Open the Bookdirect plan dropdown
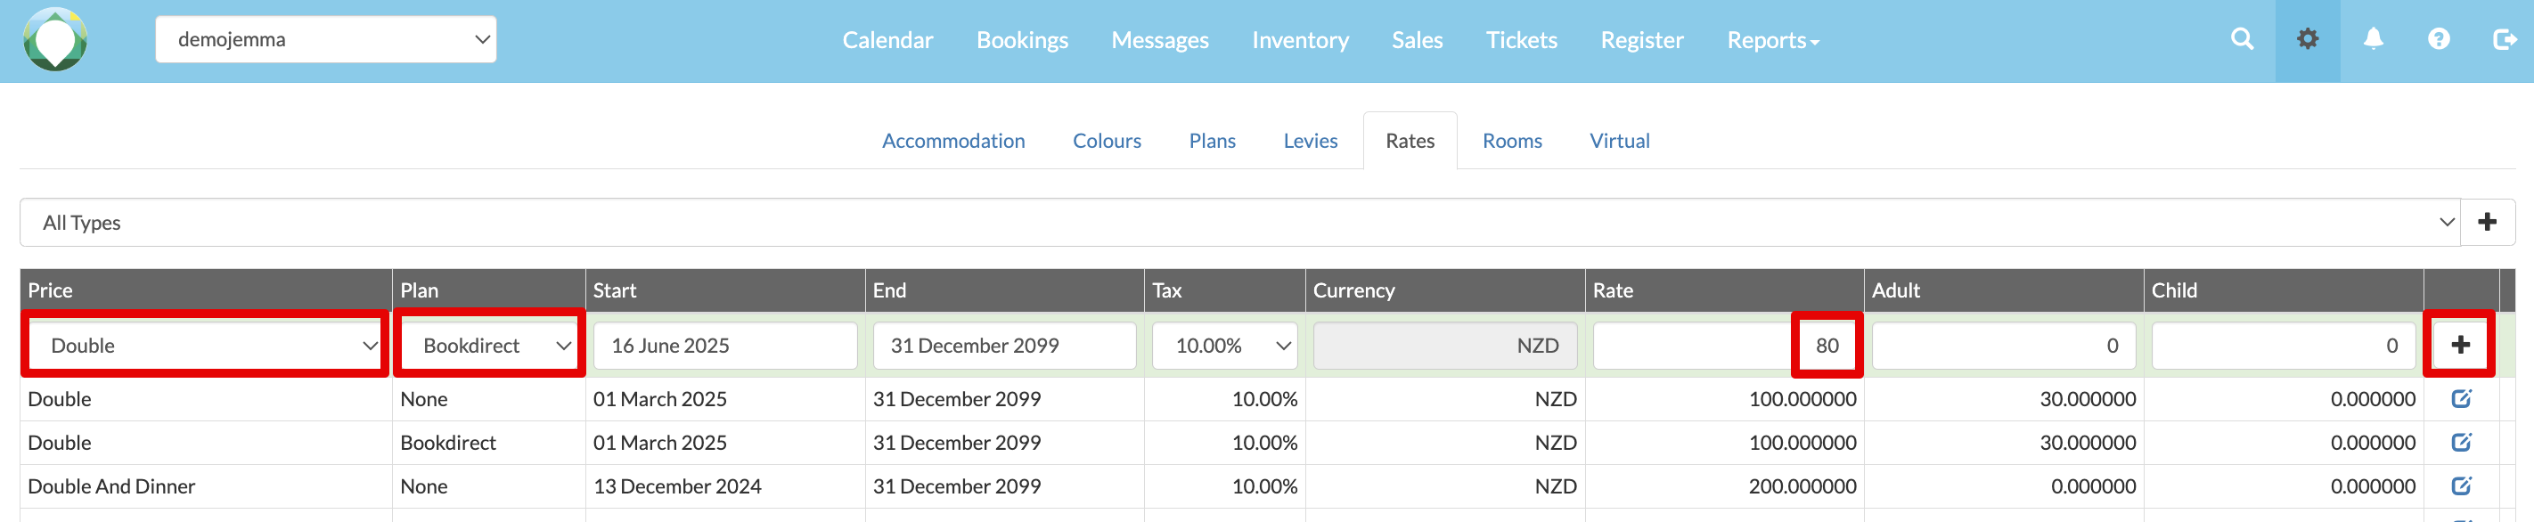 coord(490,345)
